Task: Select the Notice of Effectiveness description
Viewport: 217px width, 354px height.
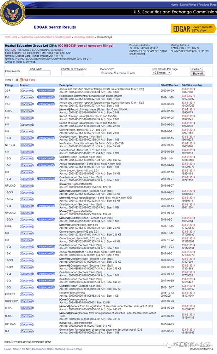Action: coord(72,293)
